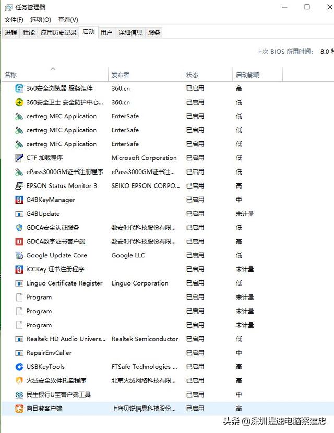The width and height of the screenshot is (334, 433).
Task: Switch to the 用户 tab
Action: [106, 33]
